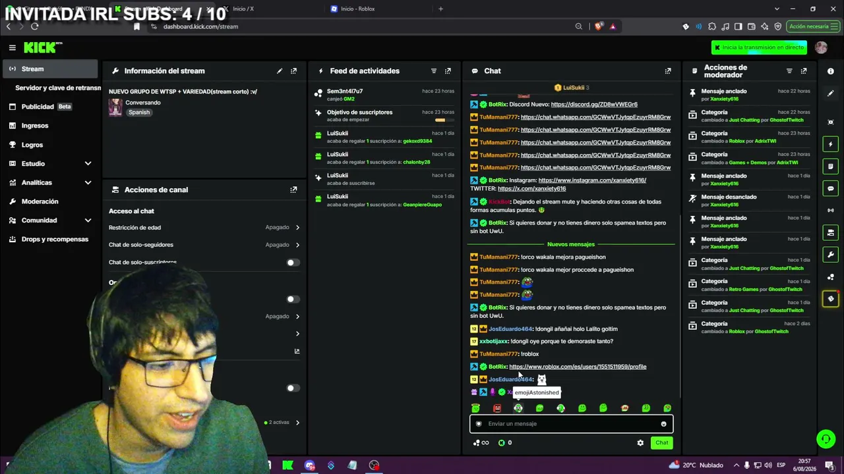Open chat settings gear icon
The width and height of the screenshot is (844, 474).
[x=640, y=443]
